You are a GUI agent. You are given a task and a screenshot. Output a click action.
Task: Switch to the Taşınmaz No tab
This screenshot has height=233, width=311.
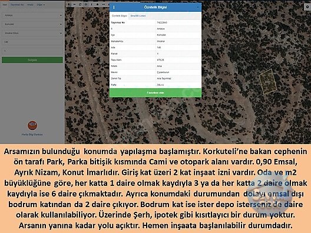[x=17, y=5]
